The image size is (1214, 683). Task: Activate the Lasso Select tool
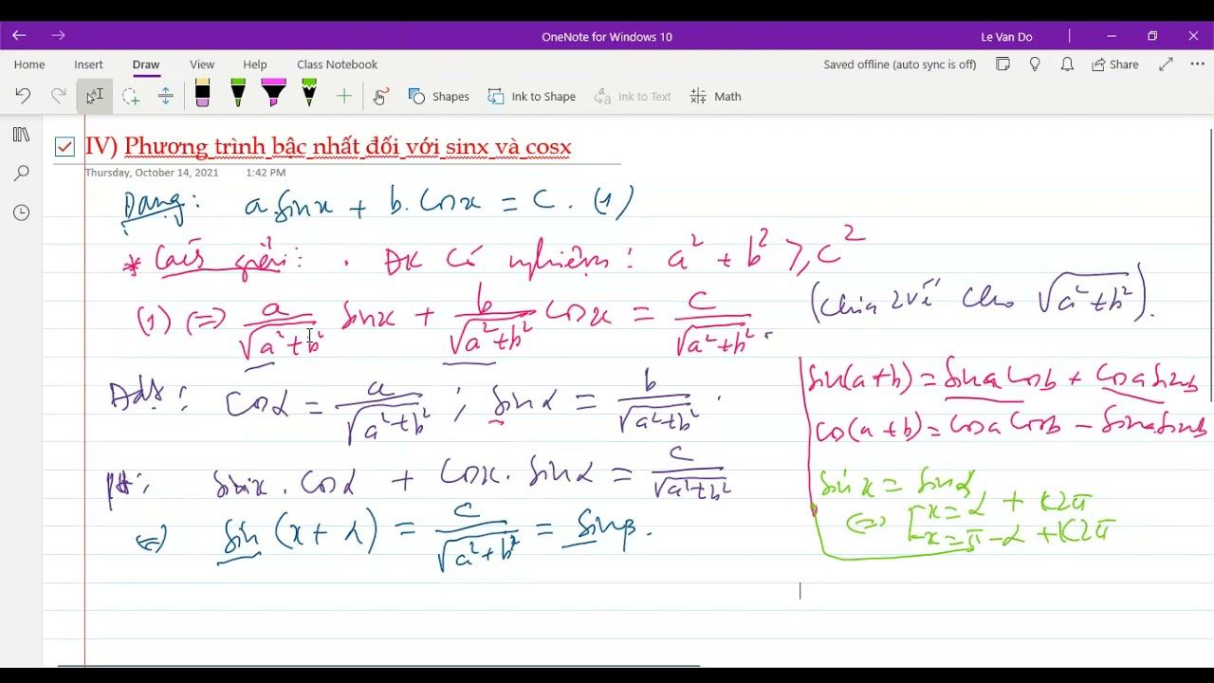click(x=131, y=96)
